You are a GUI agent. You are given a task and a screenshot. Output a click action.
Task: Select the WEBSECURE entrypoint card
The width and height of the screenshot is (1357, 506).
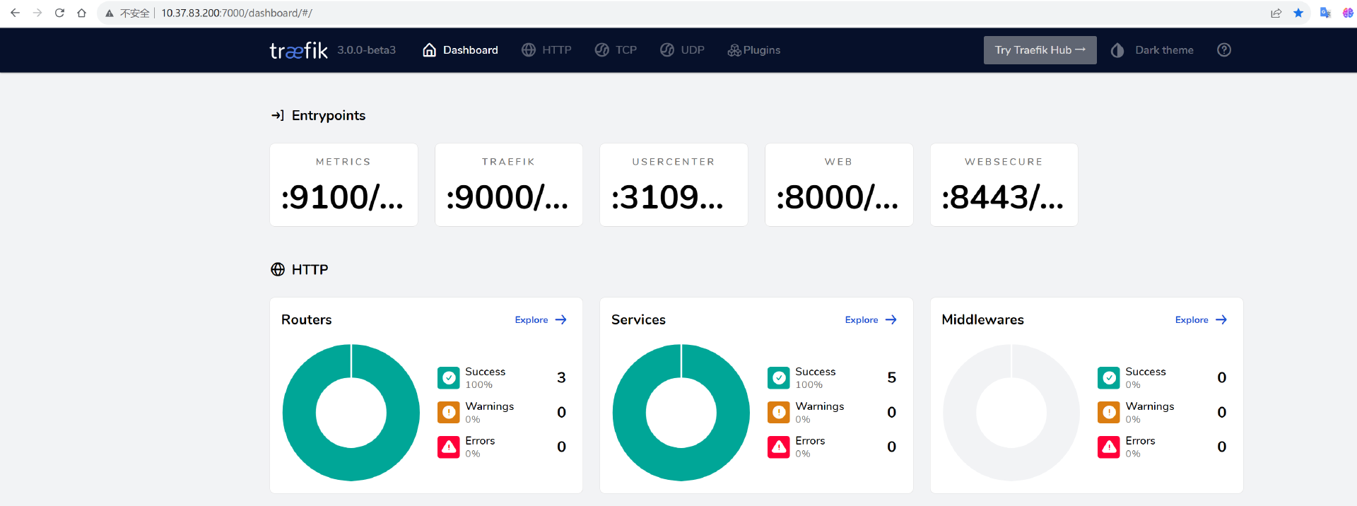pos(1004,185)
